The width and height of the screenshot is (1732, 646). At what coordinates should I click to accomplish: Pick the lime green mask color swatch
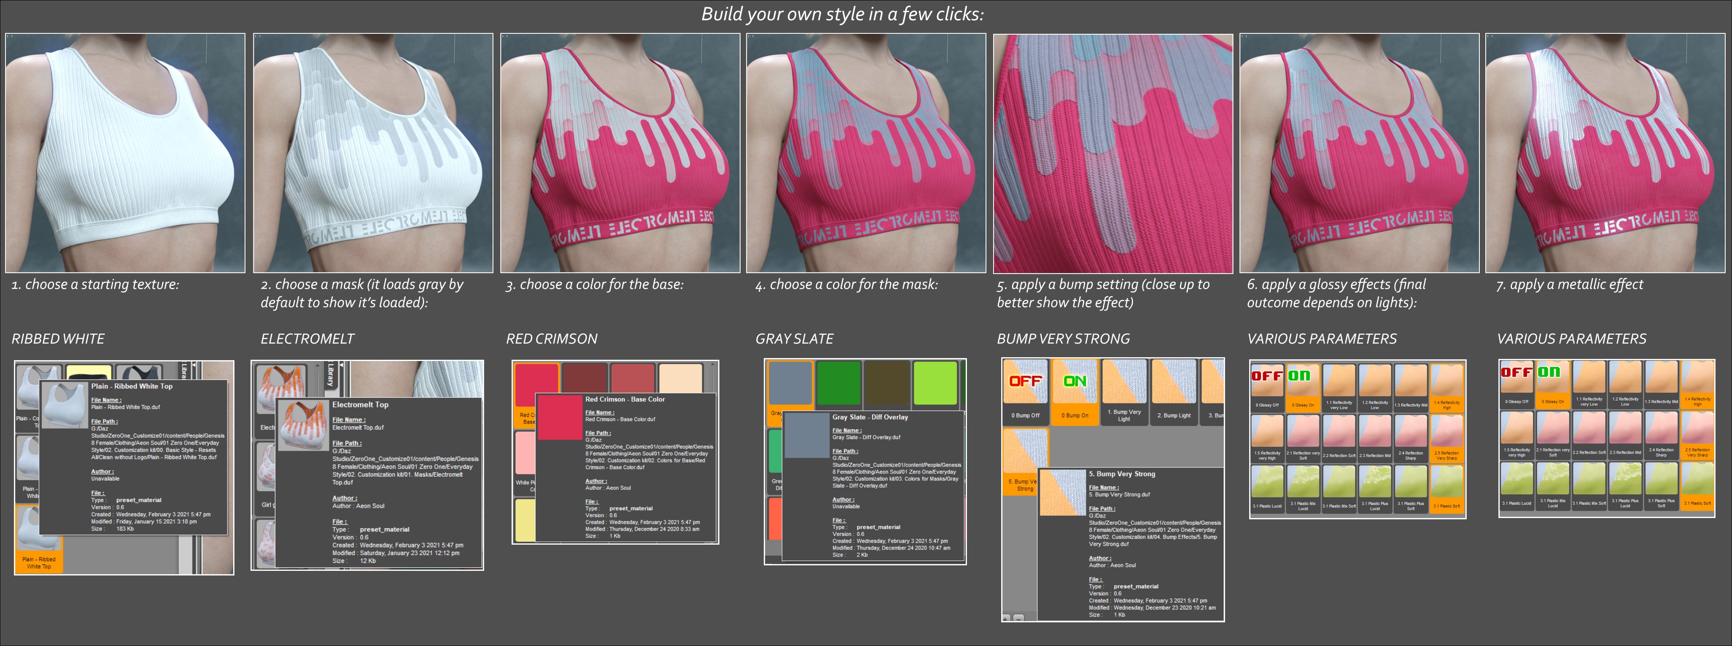tap(935, 383)
